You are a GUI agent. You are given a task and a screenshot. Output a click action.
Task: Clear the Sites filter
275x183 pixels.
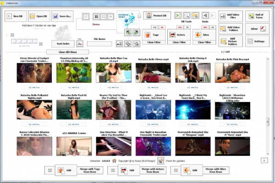coord(204,43)
